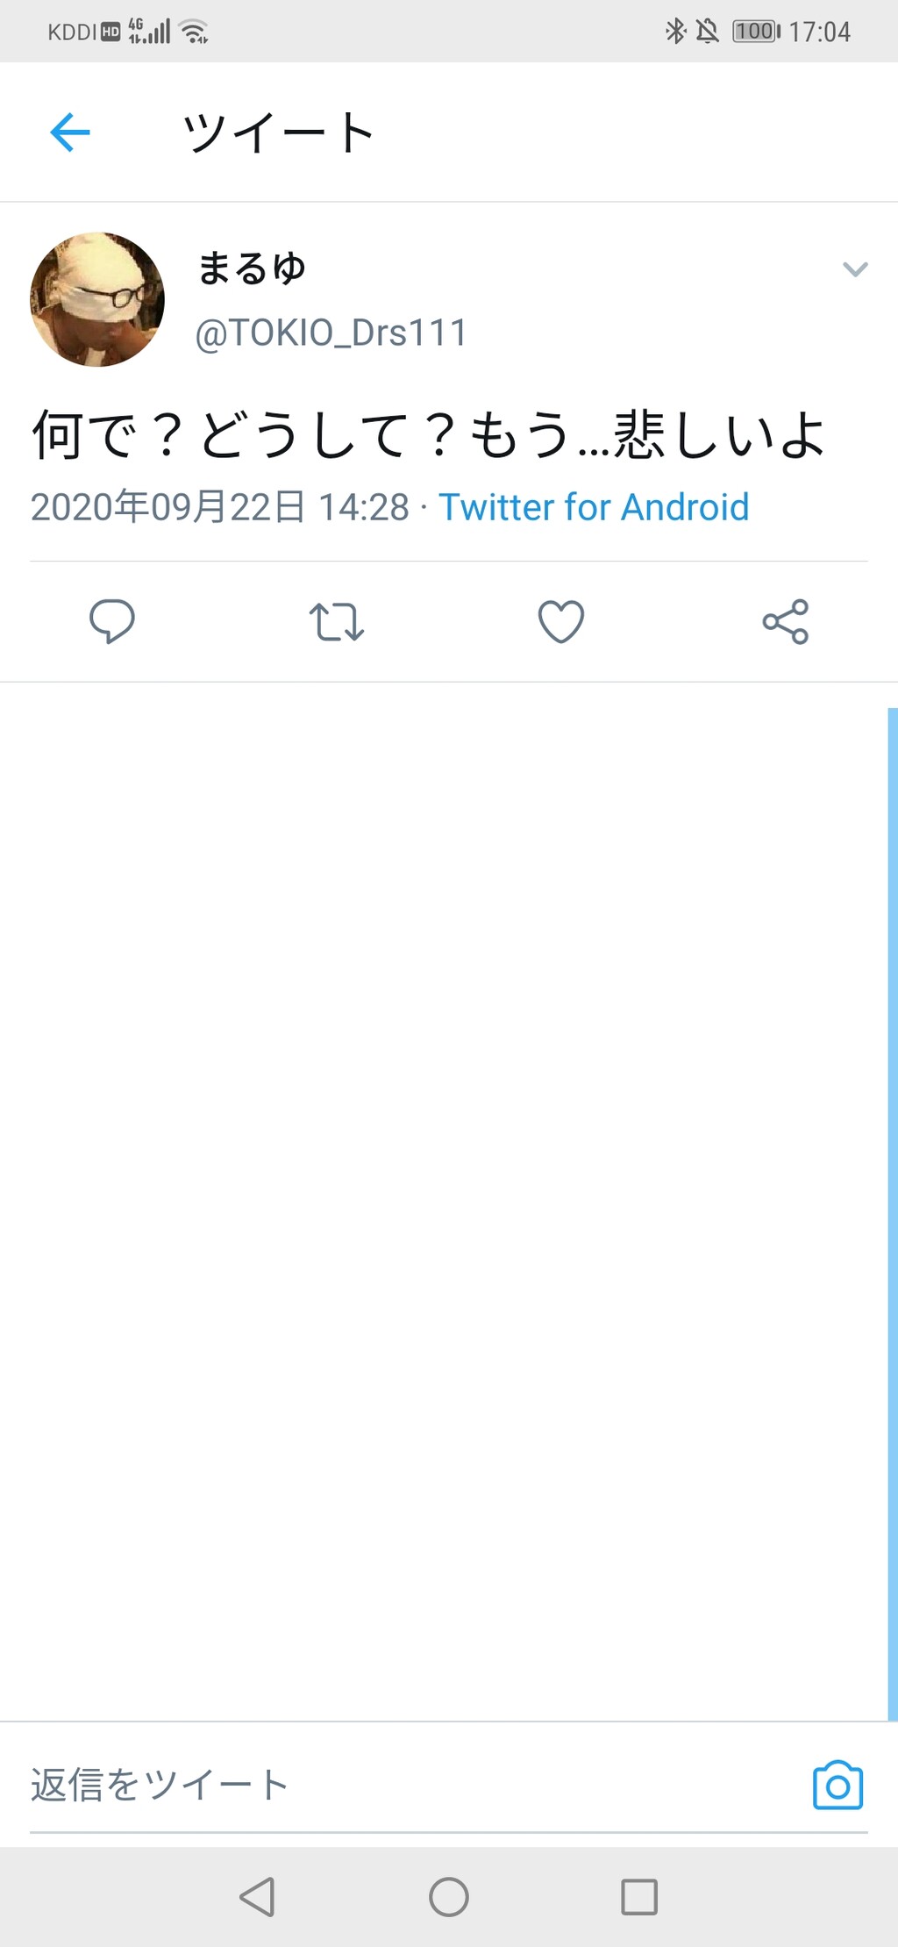Viewport: 898px width, 1947px height.
Task: Tap the ツイート header title
Action: (x=278, y=132)
